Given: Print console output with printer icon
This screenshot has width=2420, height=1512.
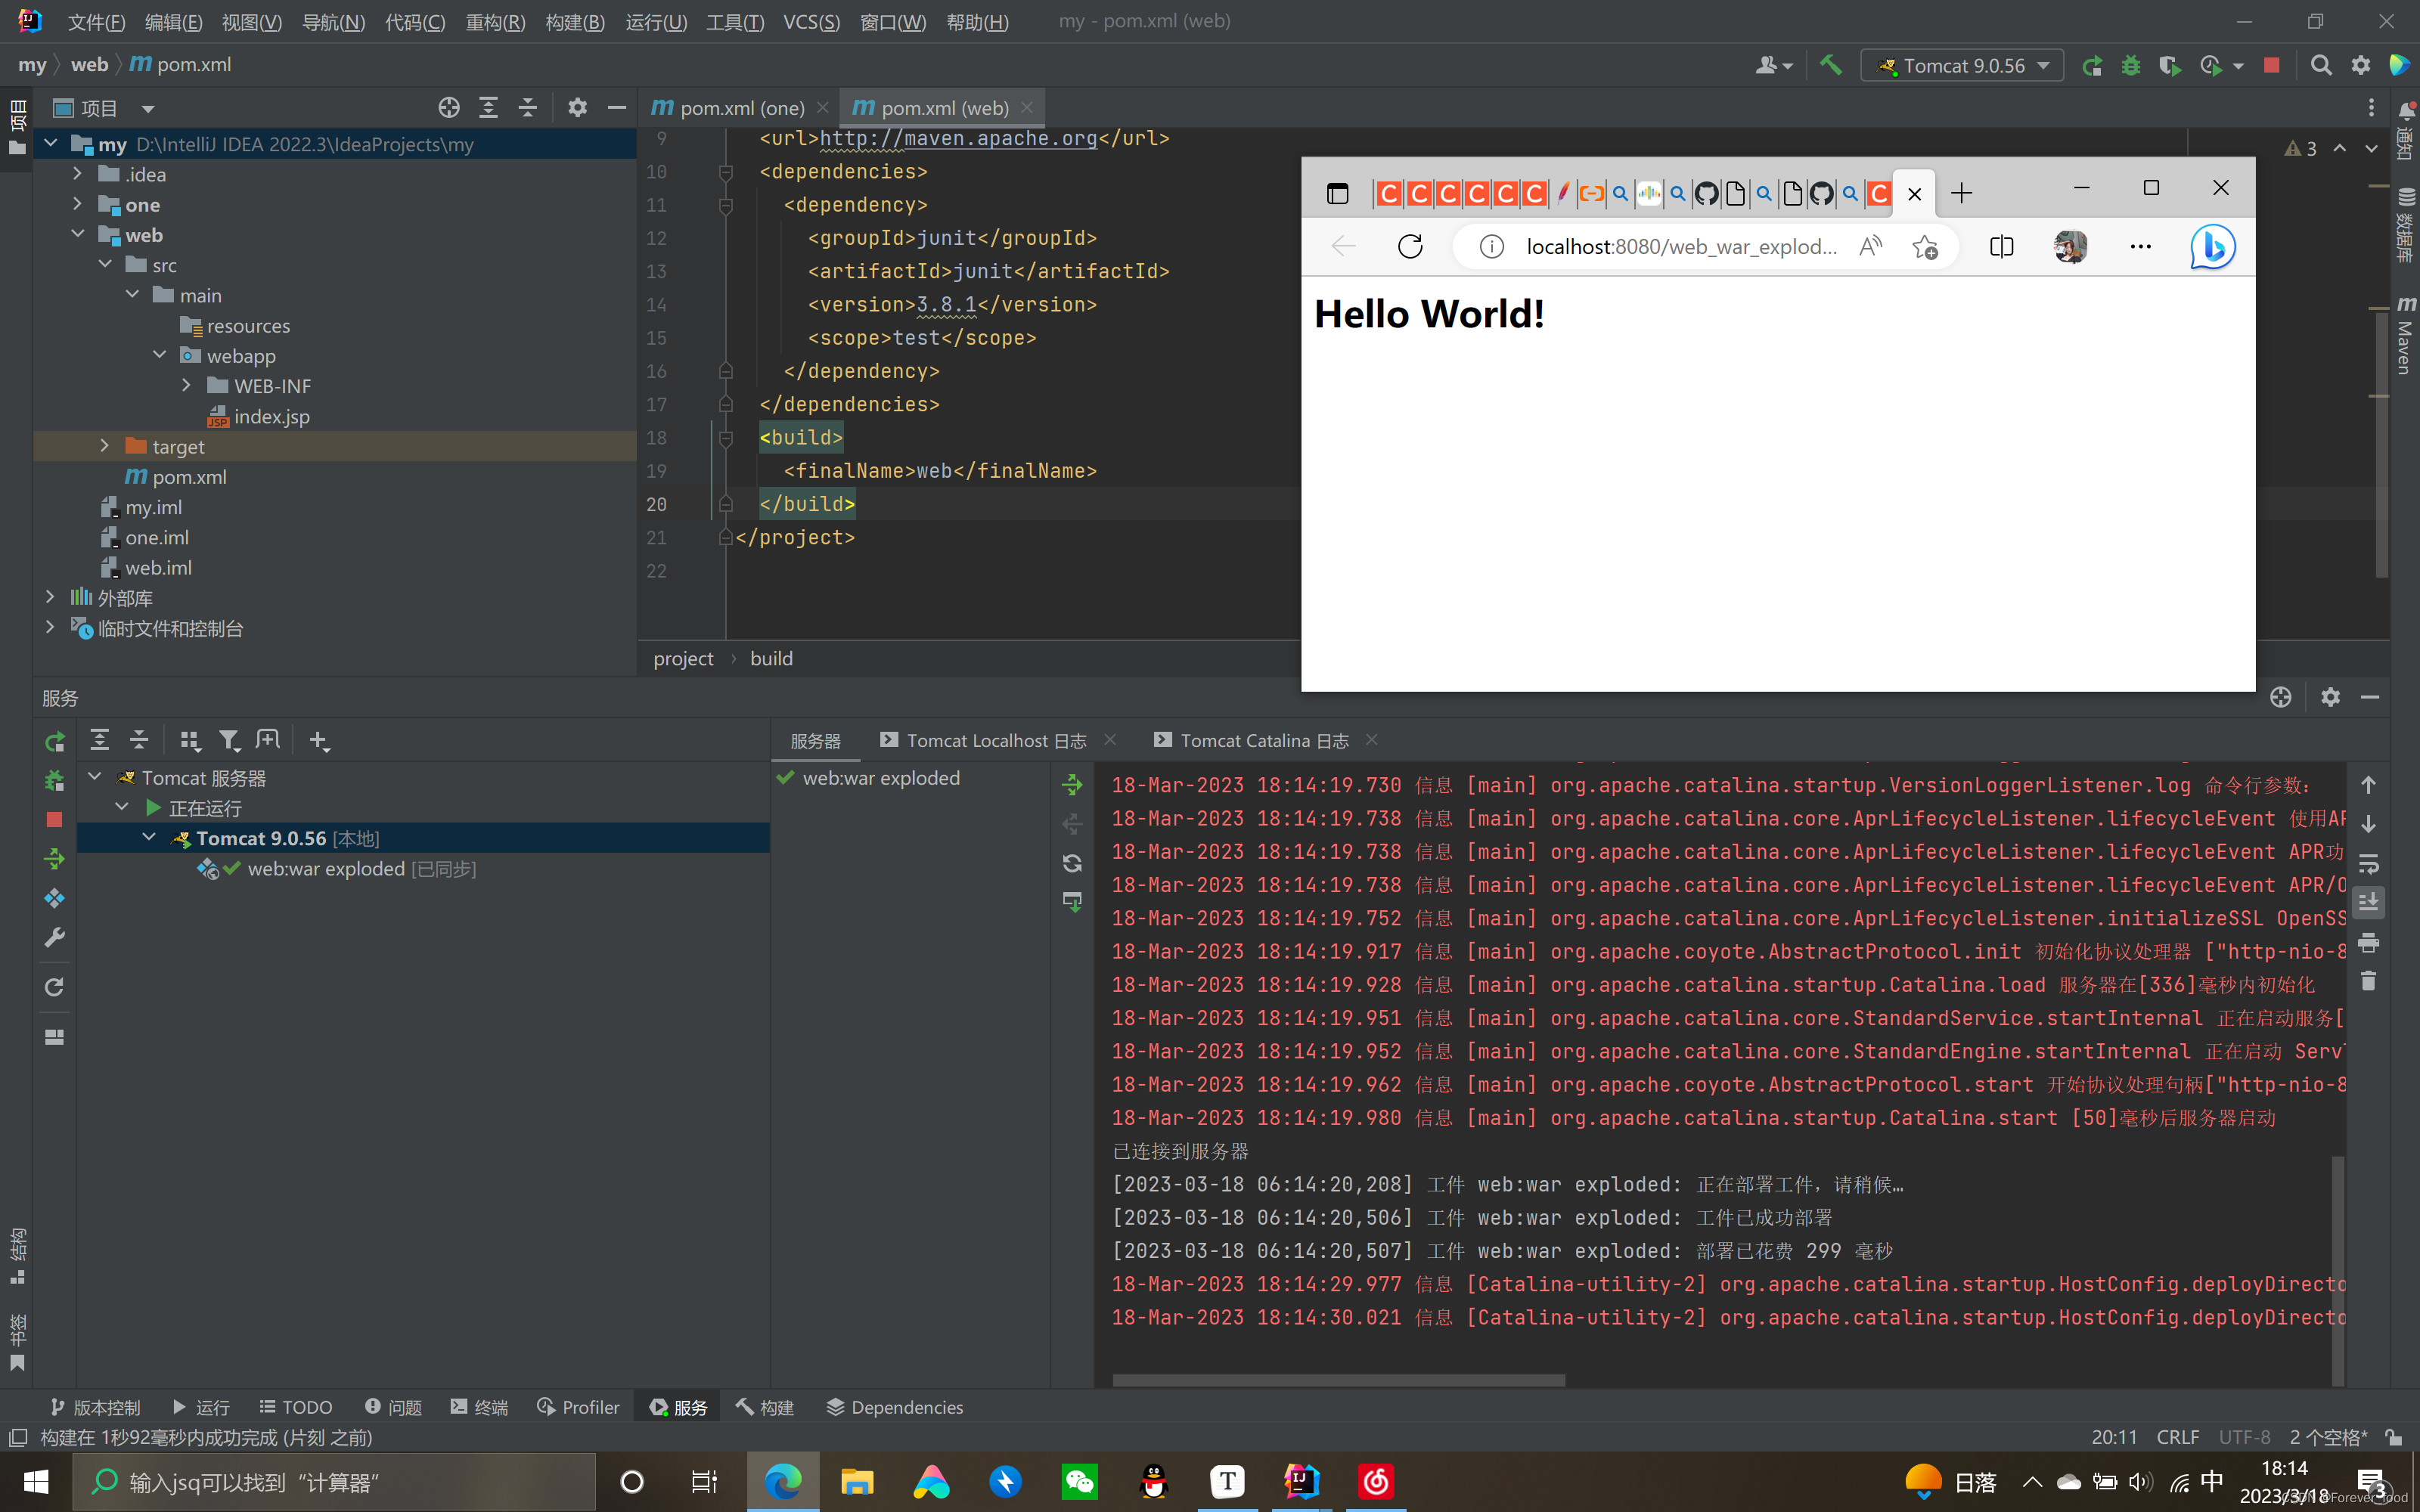Looking at the screenshot, I should [2368, 942].
